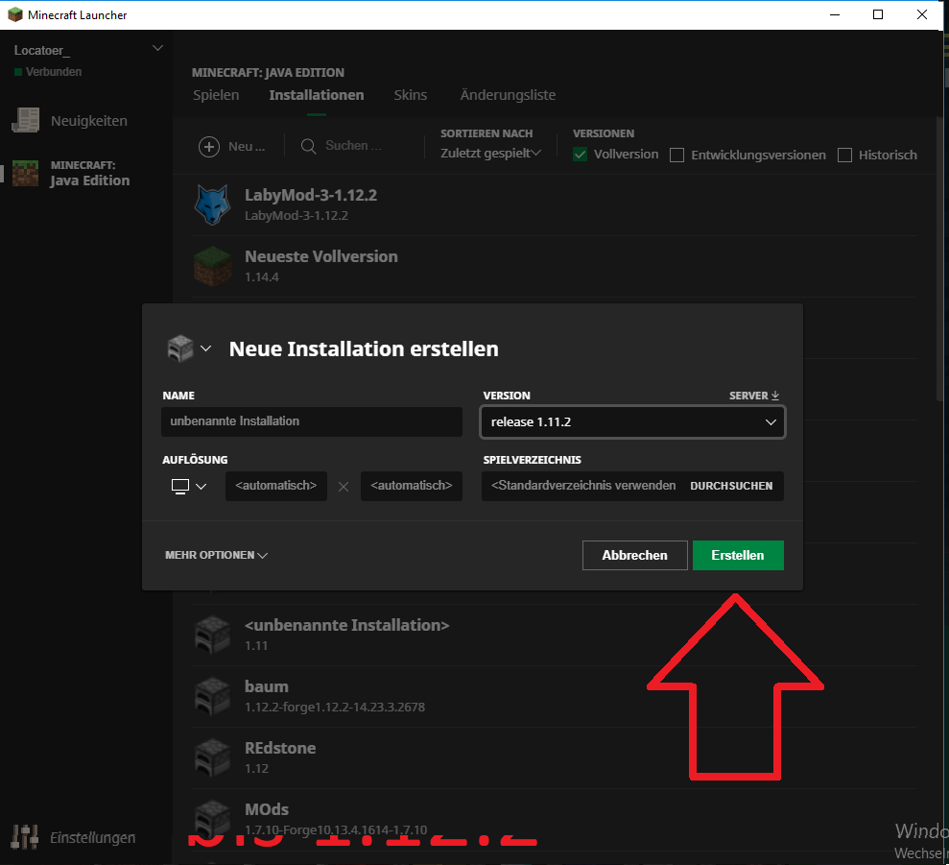Click the installation NAME input field
Image resolution: width=949 pixels, height=865 pixels.
point(312,421)
